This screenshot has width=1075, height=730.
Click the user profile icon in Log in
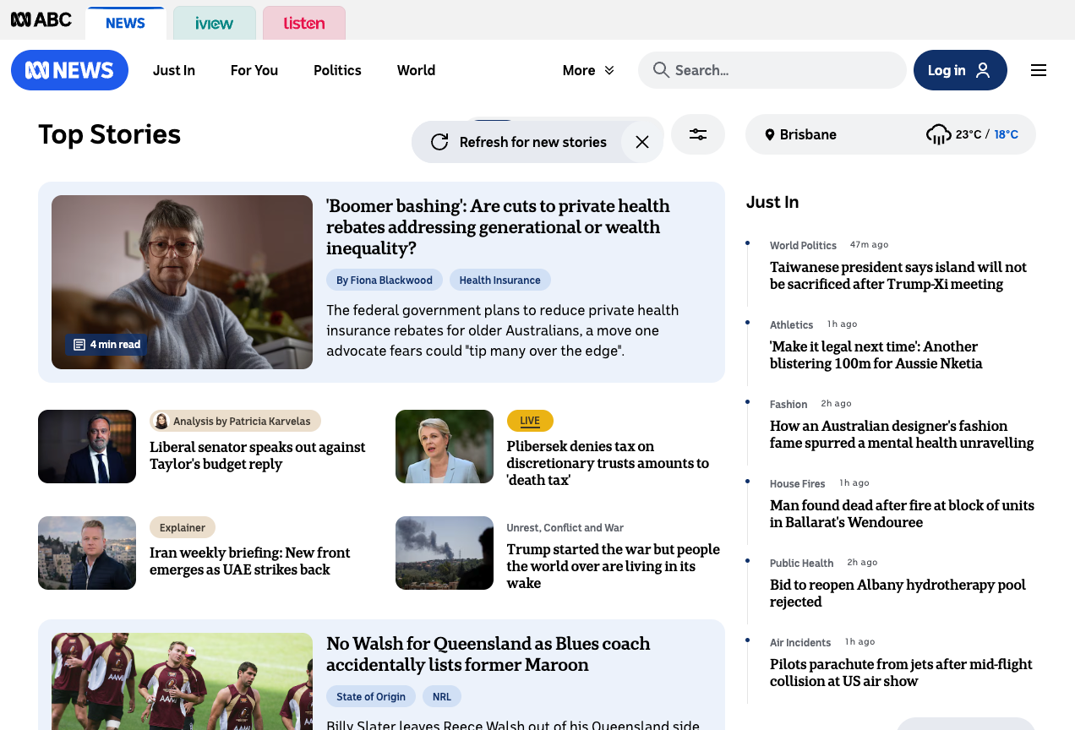983,70
